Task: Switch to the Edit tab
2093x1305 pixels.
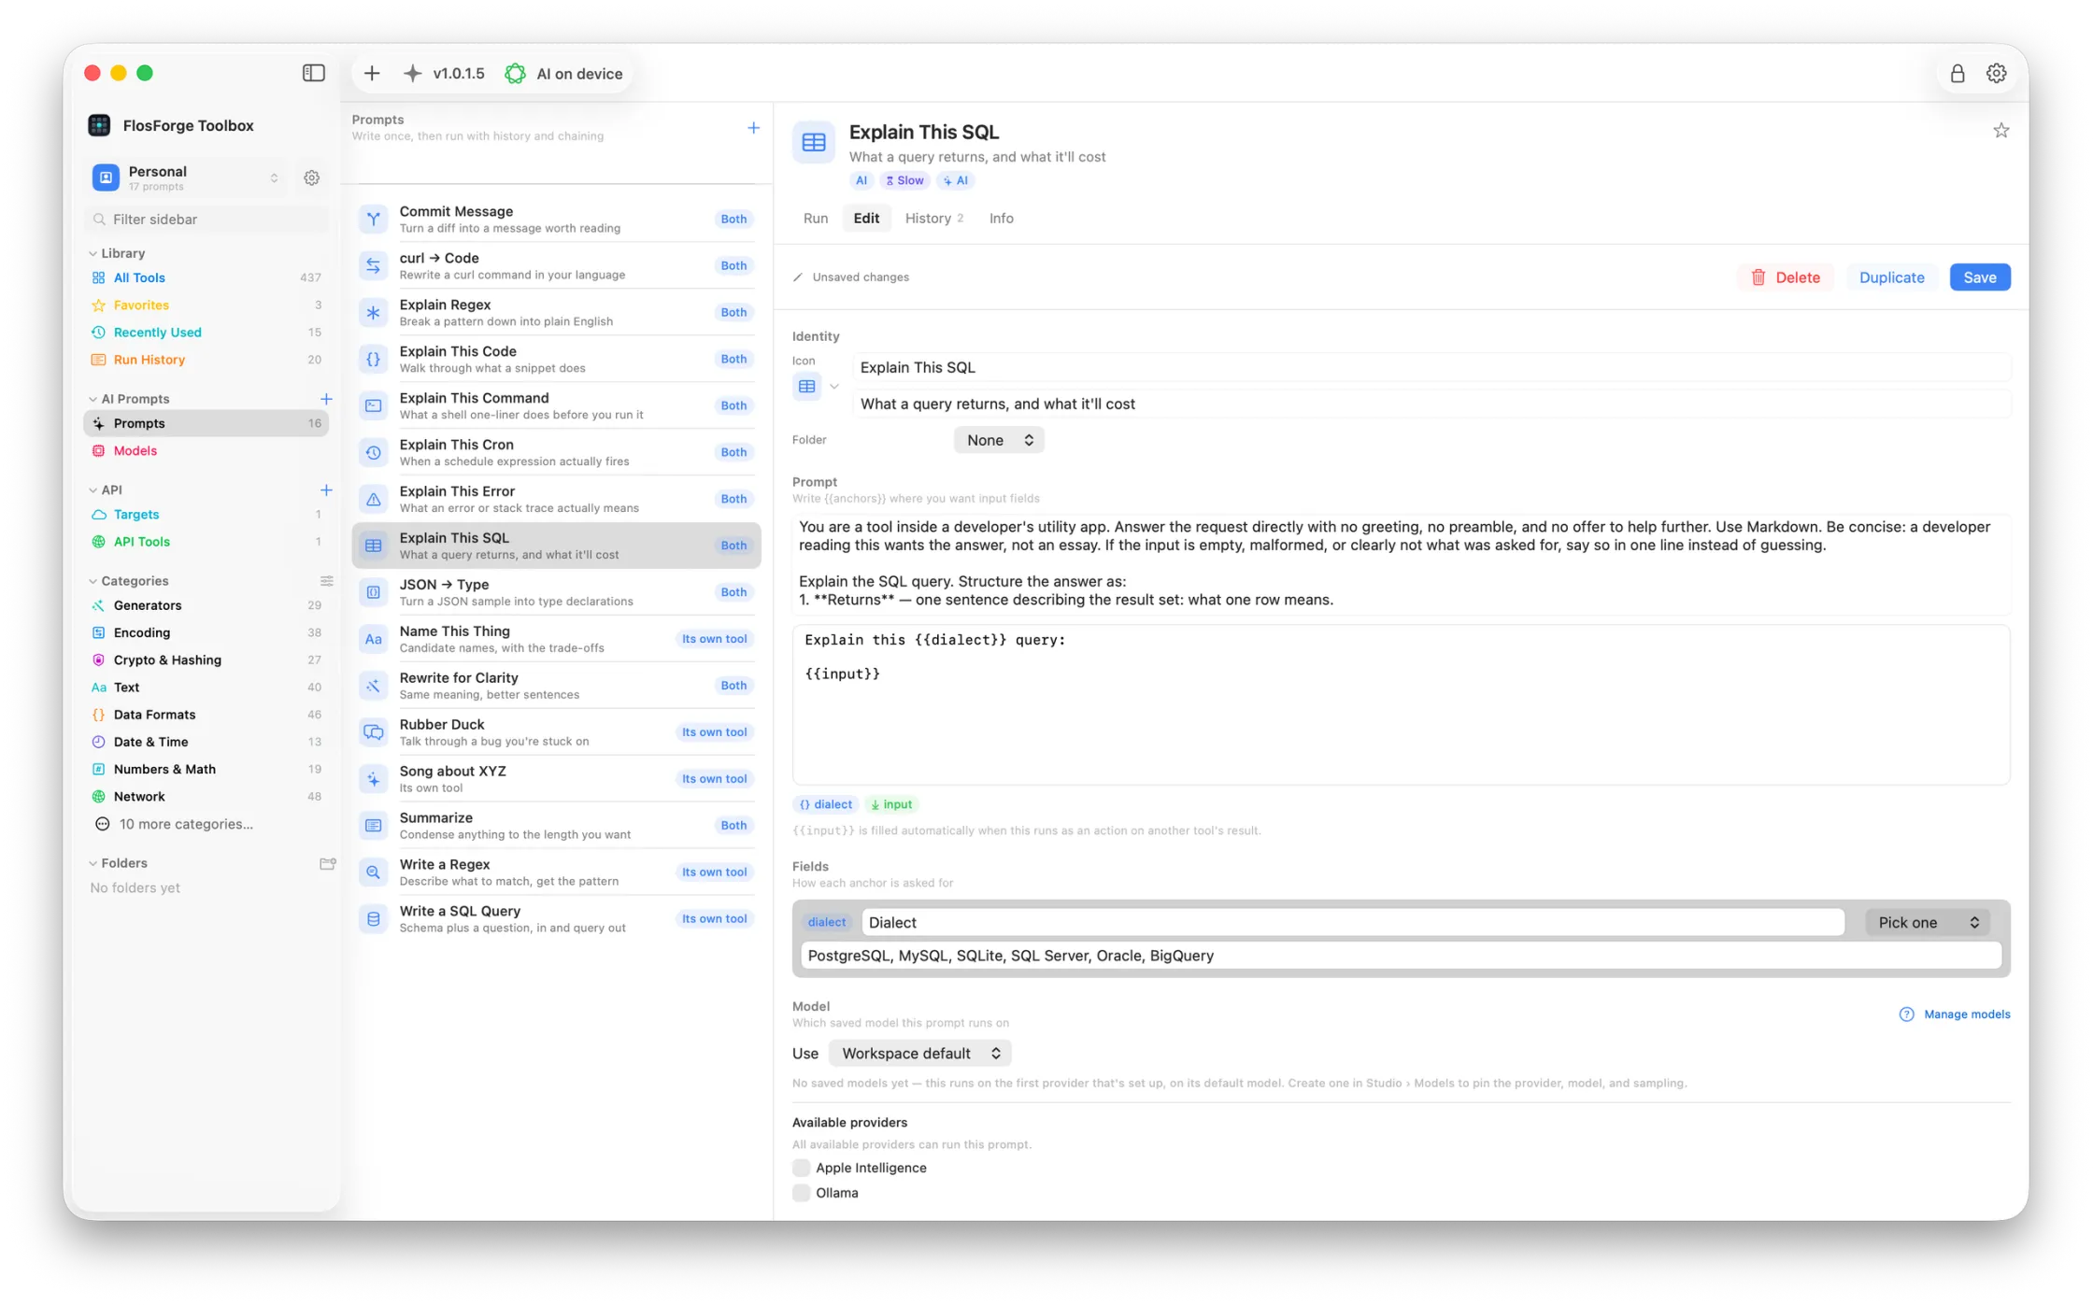Action: click(866, 218)
